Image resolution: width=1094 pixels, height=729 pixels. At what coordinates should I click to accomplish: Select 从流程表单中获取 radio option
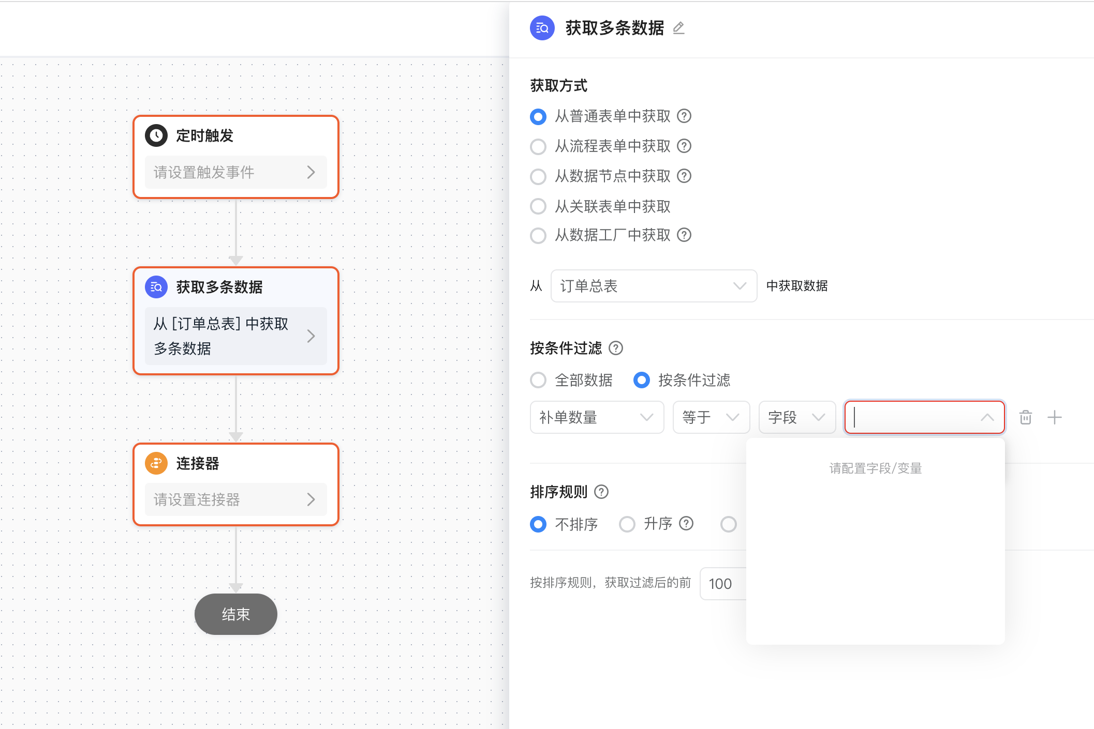538,146
